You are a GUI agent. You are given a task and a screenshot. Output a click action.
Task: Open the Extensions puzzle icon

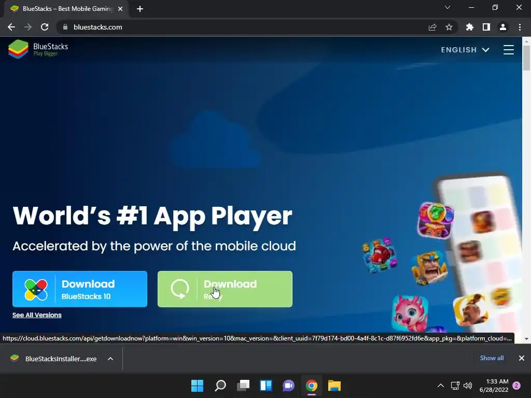(x=470, y=27)
